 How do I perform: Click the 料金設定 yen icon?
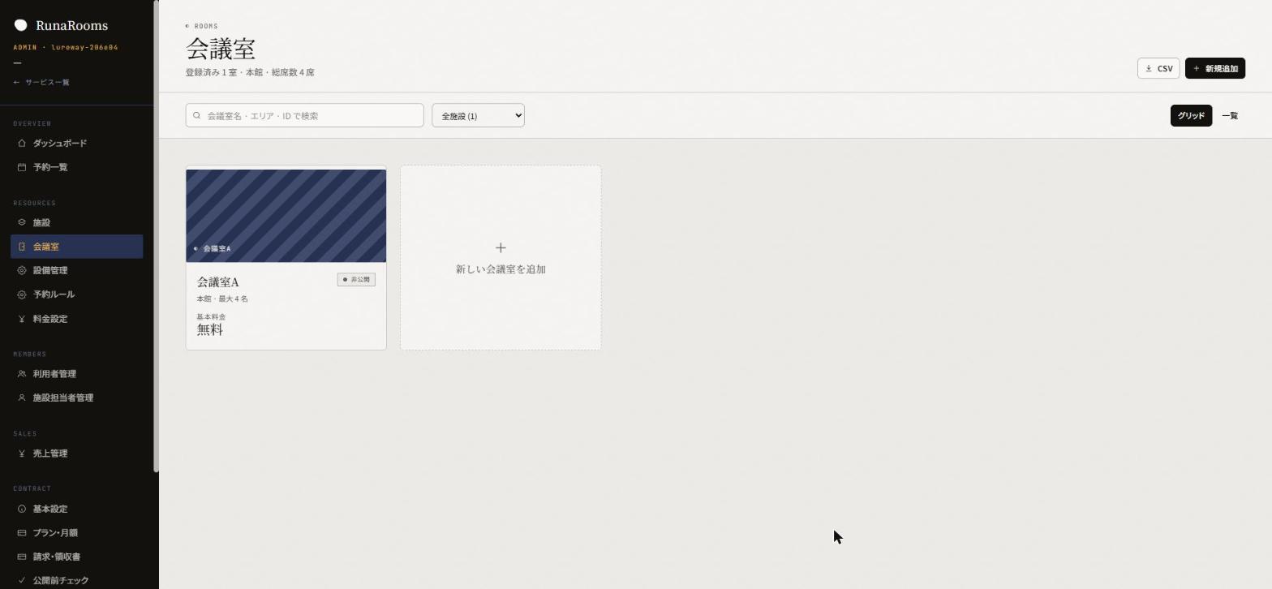tap(22, 319)
